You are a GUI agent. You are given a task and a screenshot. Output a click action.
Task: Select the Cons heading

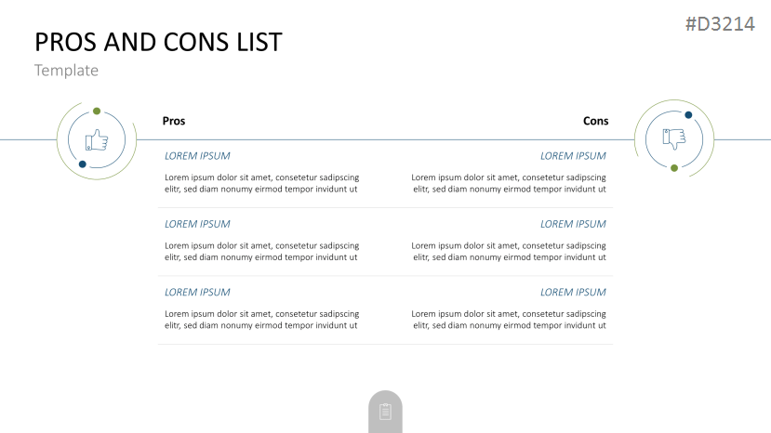click(595, 121)
